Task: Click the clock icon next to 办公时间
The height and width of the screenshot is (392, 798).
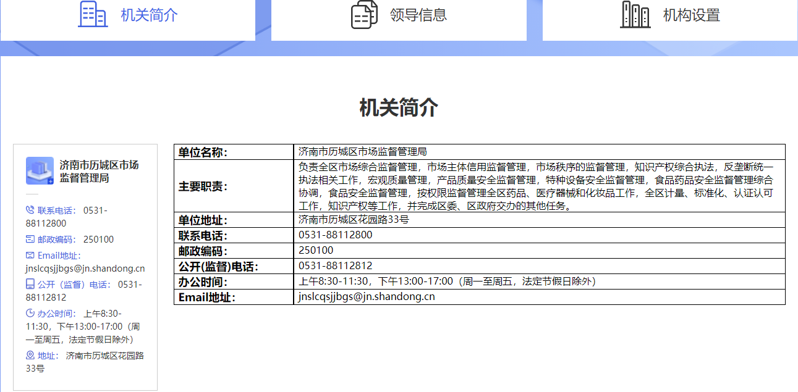Action: click(30, 314)
